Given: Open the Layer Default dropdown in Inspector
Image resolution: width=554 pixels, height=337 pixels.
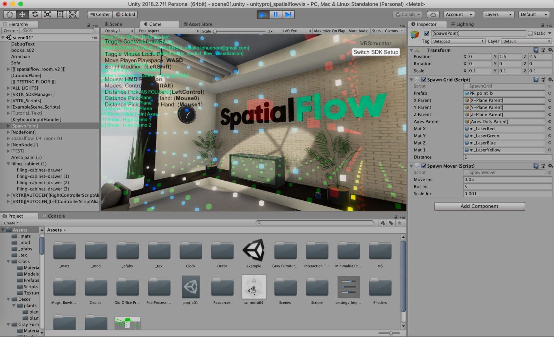Looking at the screenshot, I should pyautogui.click(x=526, y=41).
